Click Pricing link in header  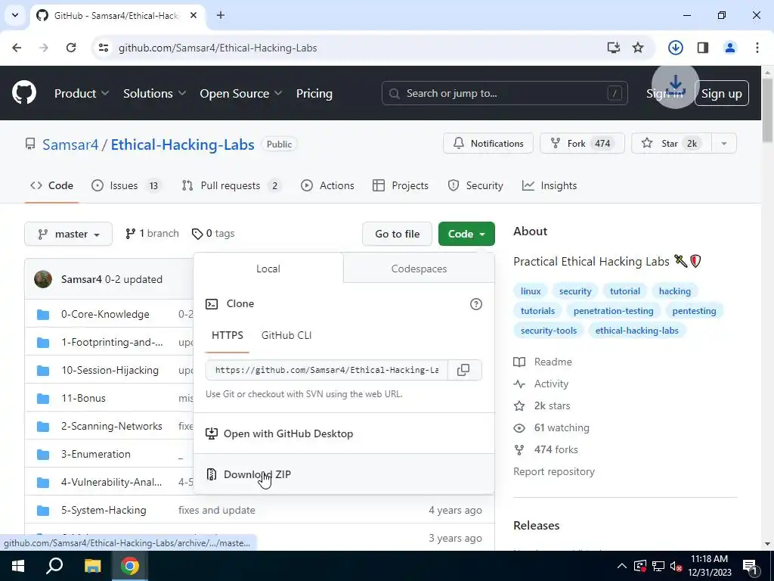tap(314, 93)
